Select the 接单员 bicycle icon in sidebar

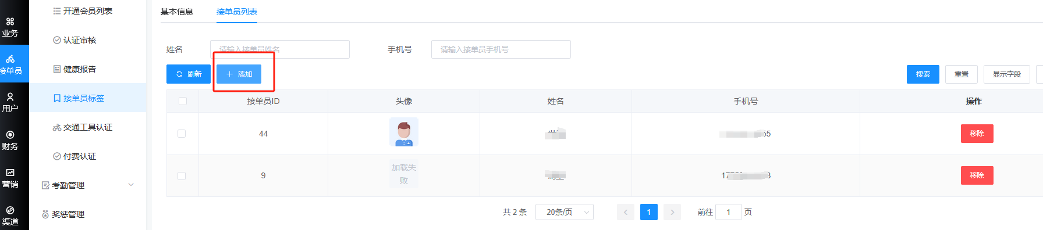(10, 59)
